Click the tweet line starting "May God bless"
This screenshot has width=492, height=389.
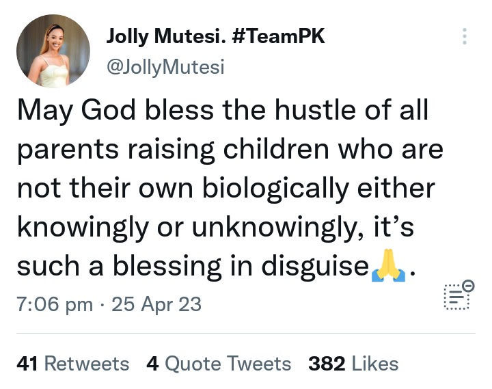point(222,111)
